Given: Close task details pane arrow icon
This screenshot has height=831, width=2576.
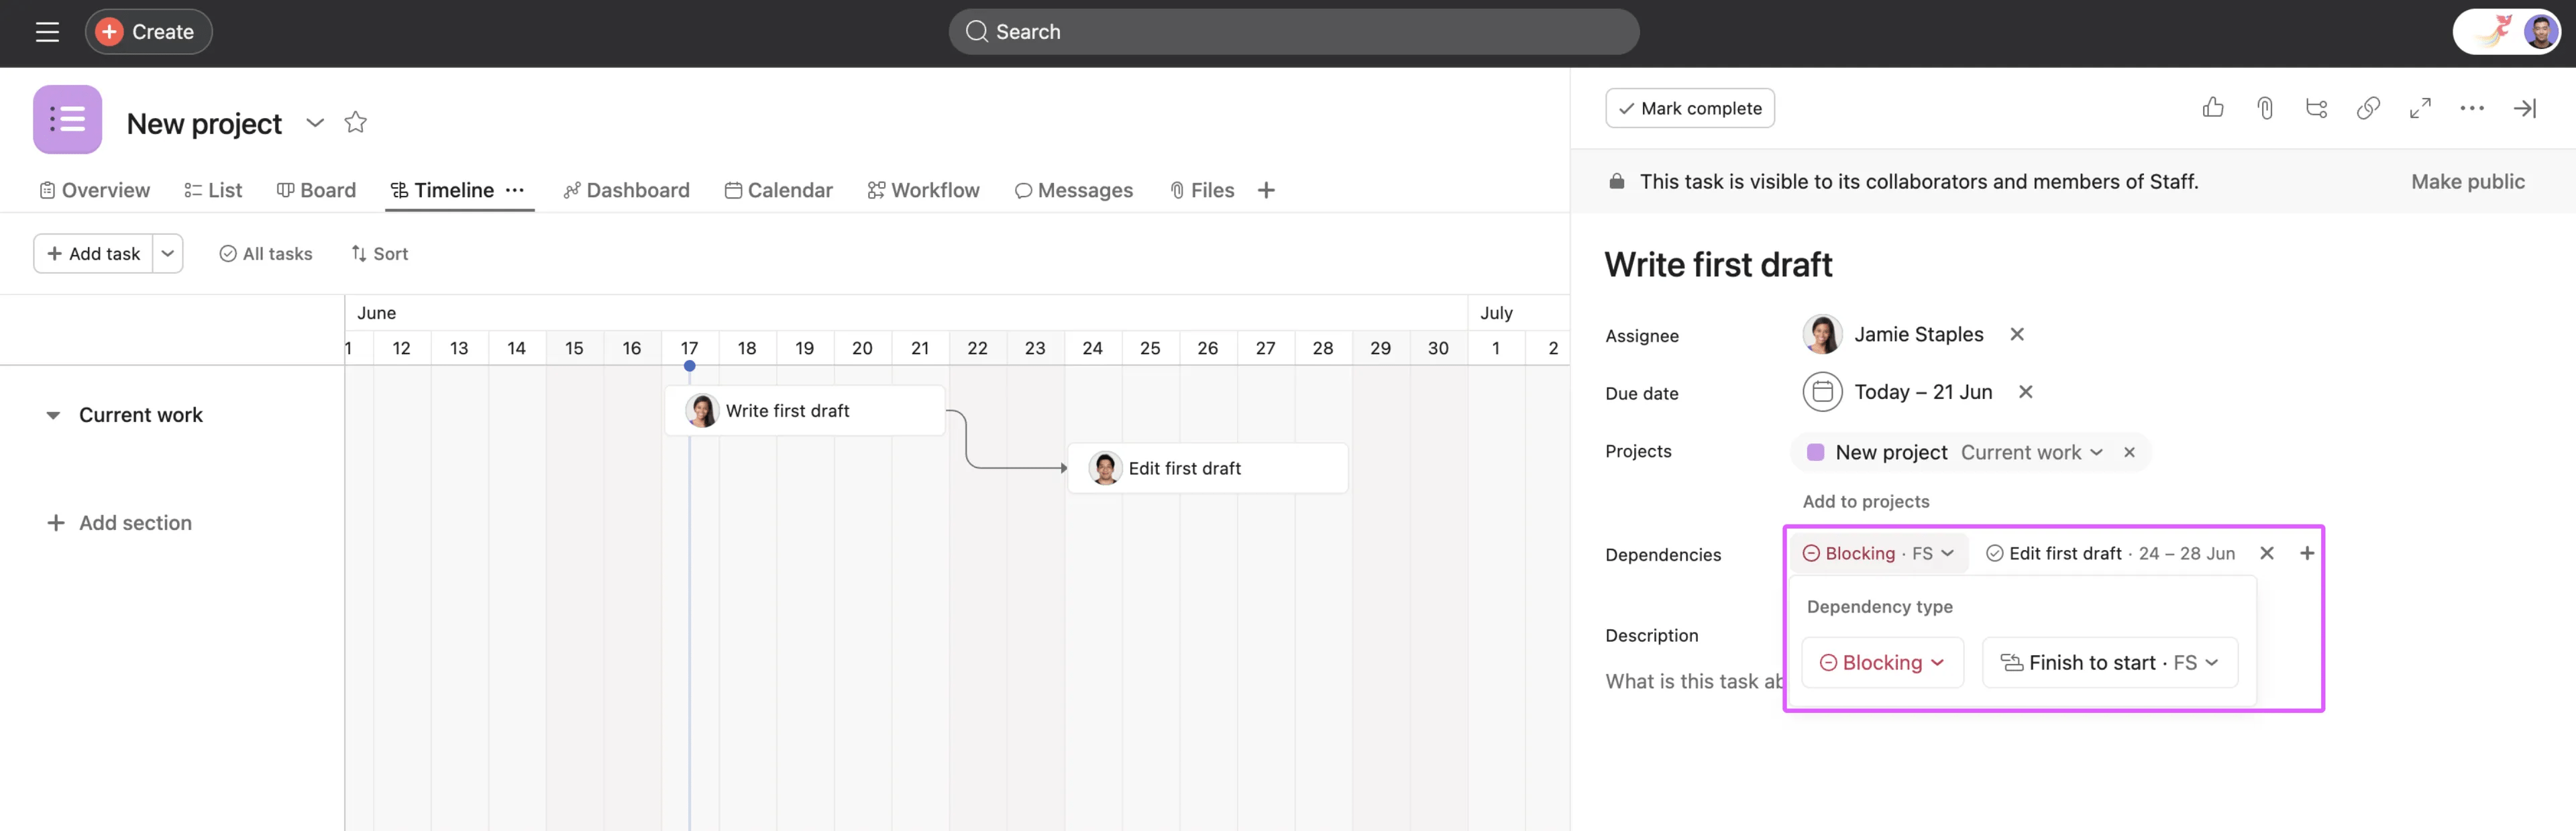Looking at the screenshot, I should point(2524,108).
